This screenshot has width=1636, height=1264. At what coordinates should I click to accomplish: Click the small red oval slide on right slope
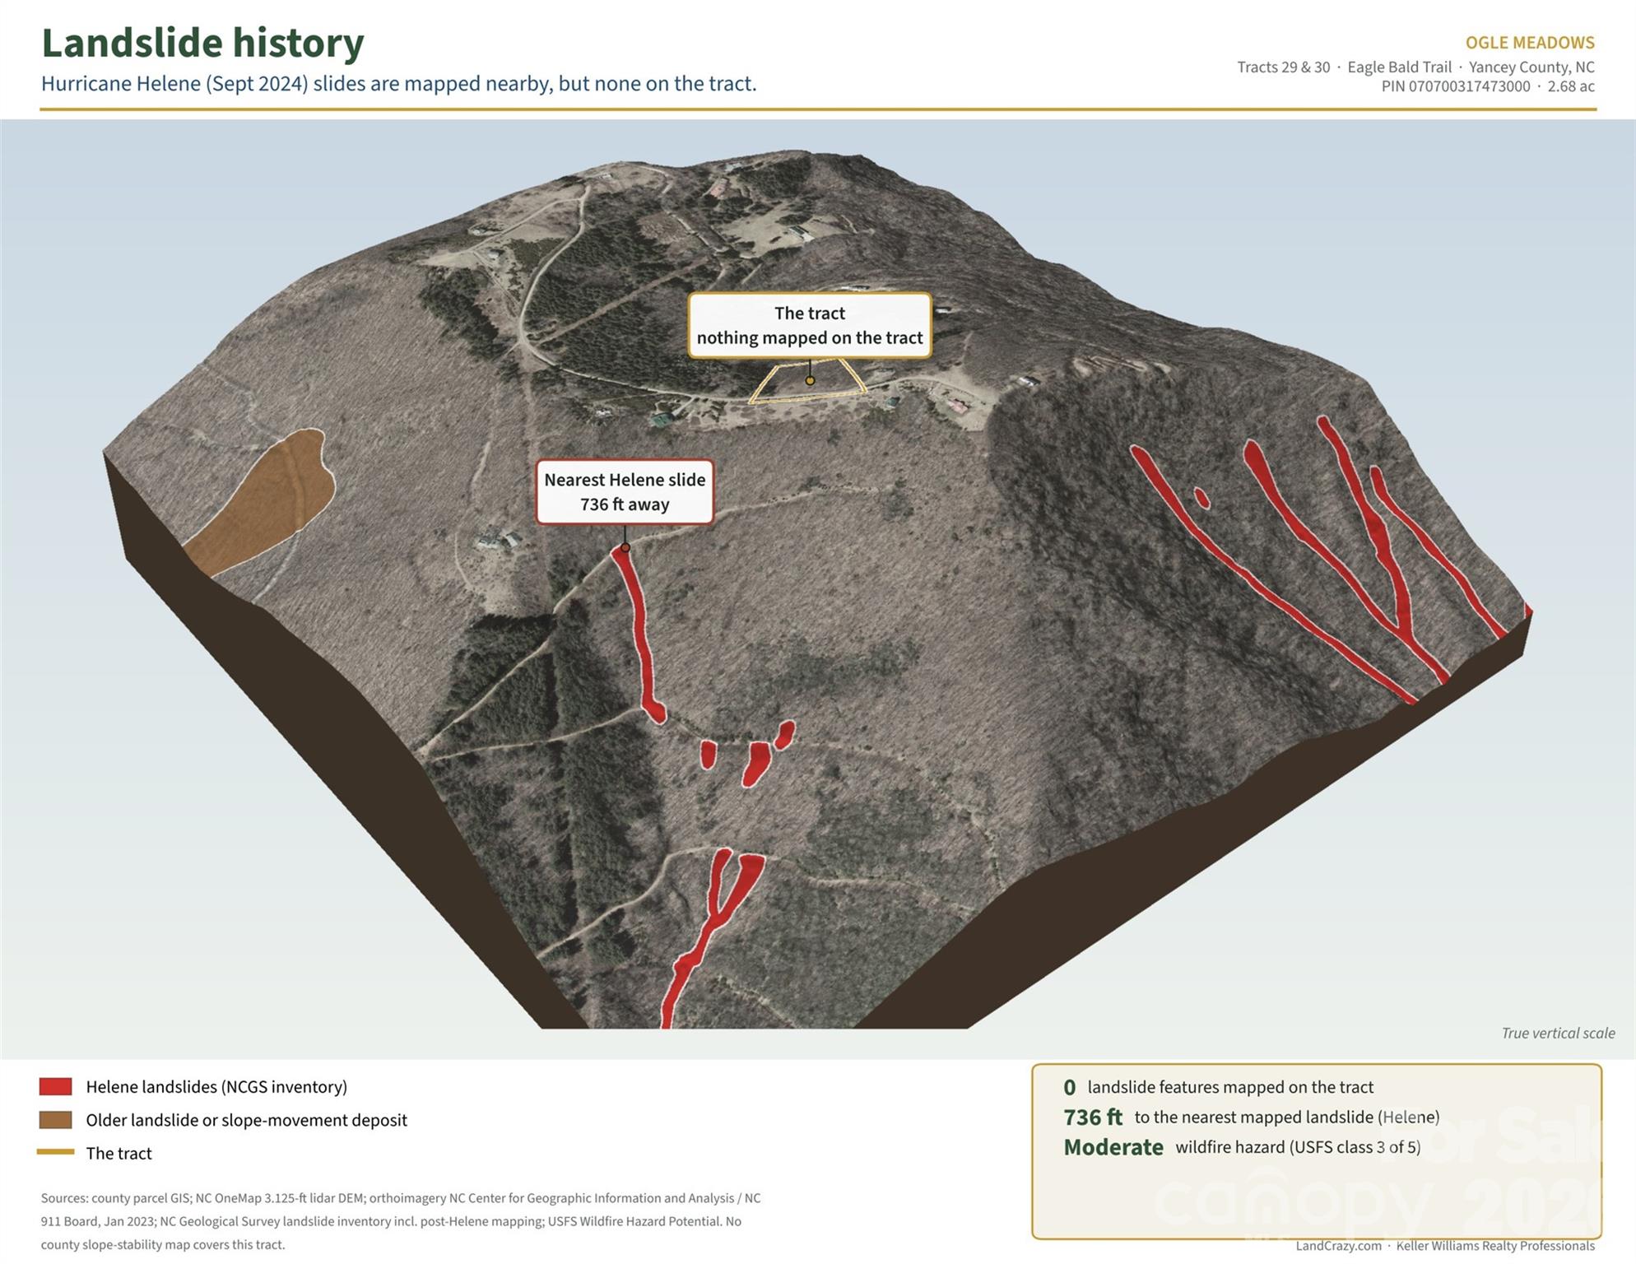1201,498
